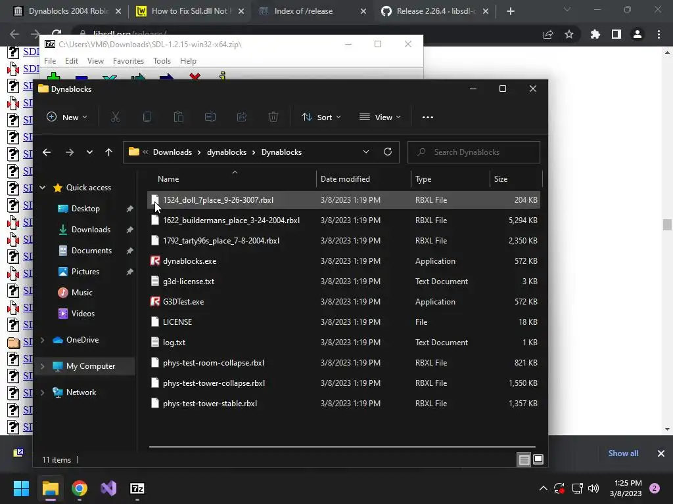
Task: Open File Explorer from the taskbar
Action: tap(50, 488)
